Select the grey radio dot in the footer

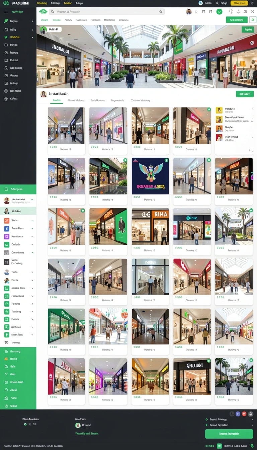pyautogui.click(x=29, y=424)
